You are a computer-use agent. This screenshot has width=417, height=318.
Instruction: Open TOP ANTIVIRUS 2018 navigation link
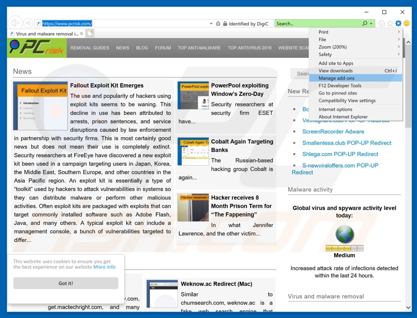tap(250, 48)
